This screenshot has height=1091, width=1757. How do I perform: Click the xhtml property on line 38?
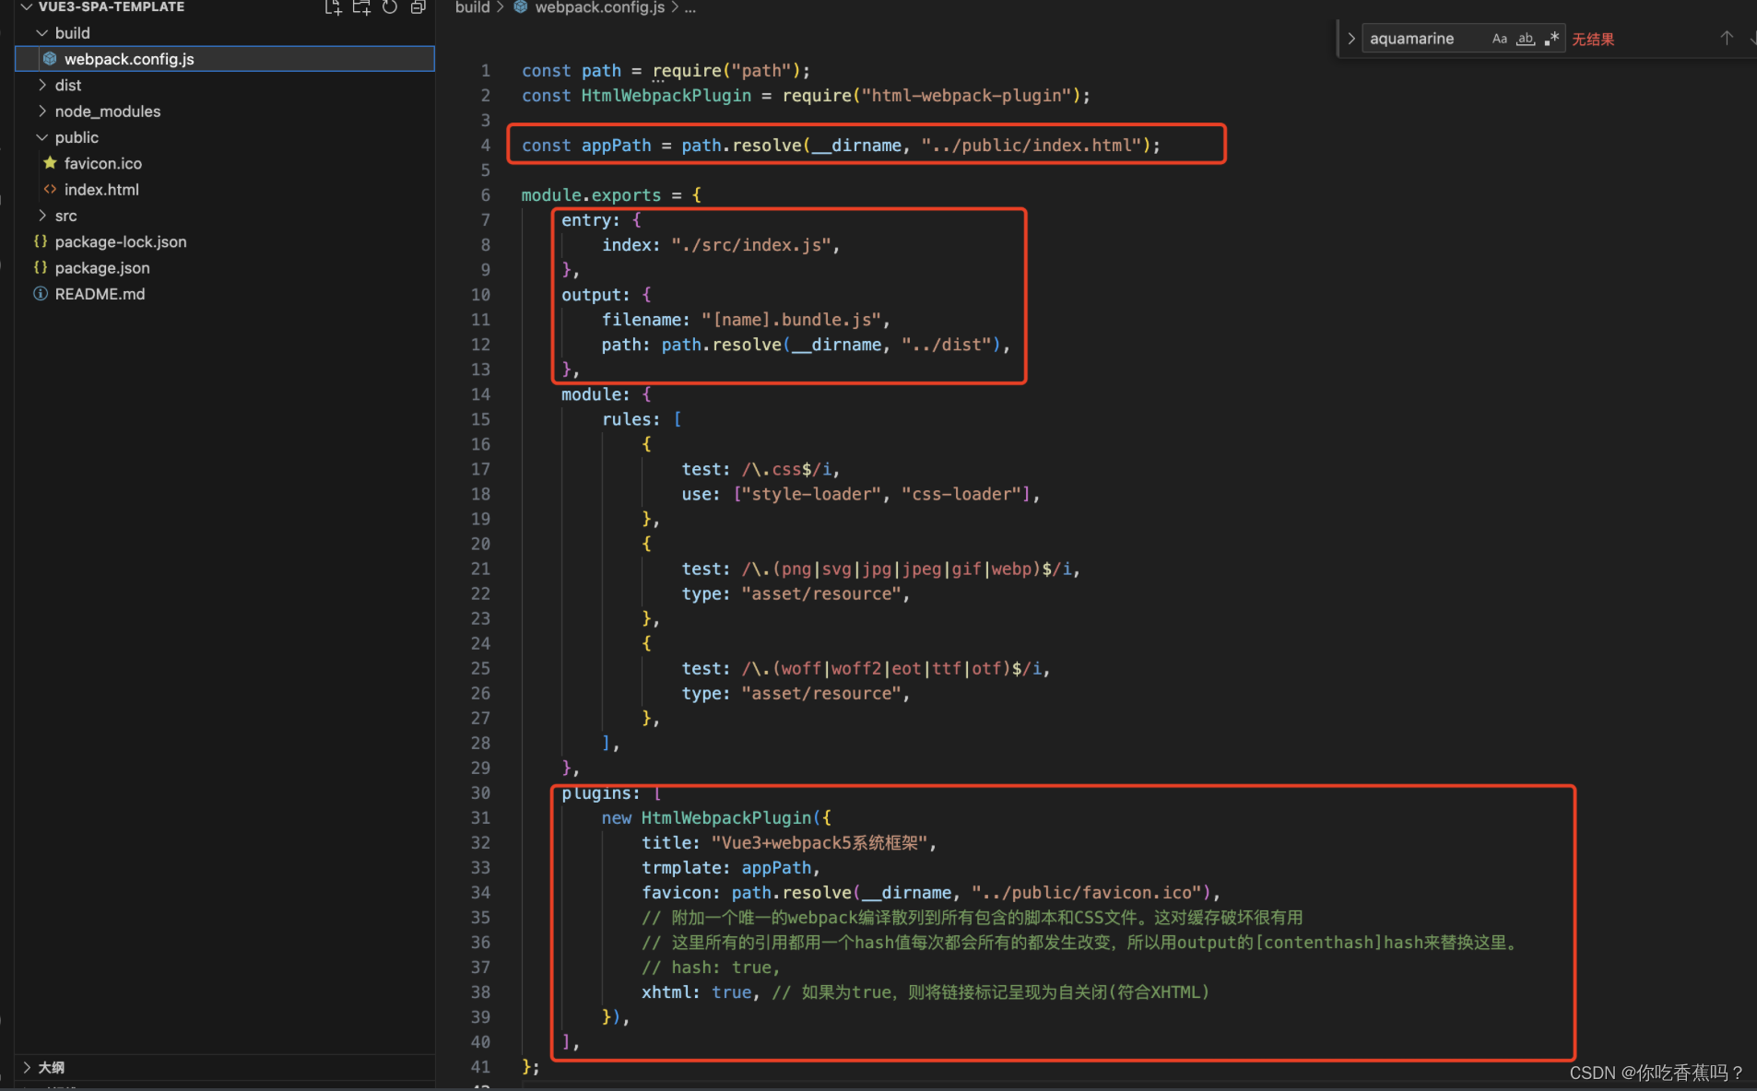pyautogui.click(x=666, y=992)
